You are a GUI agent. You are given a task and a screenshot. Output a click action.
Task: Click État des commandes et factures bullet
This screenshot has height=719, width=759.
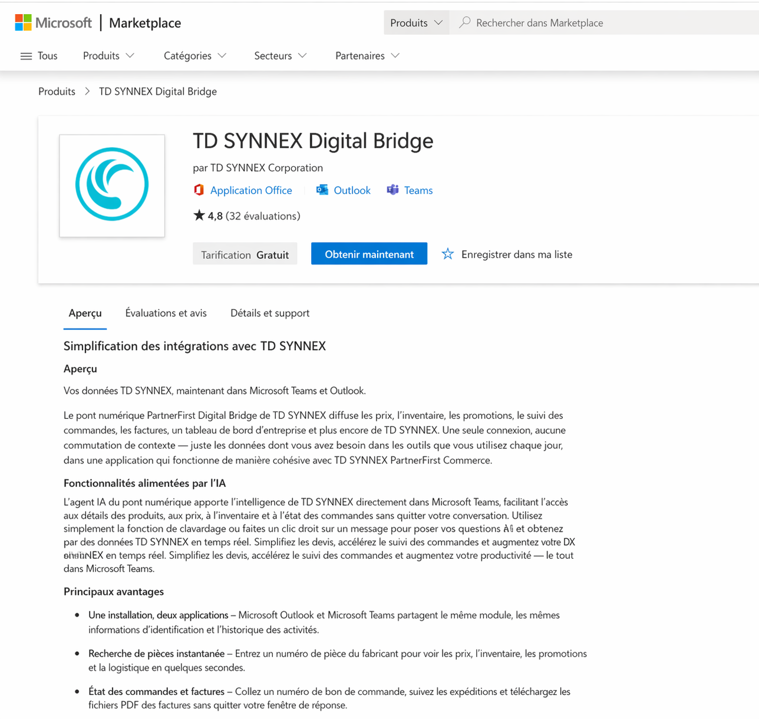tap(329, 698)
